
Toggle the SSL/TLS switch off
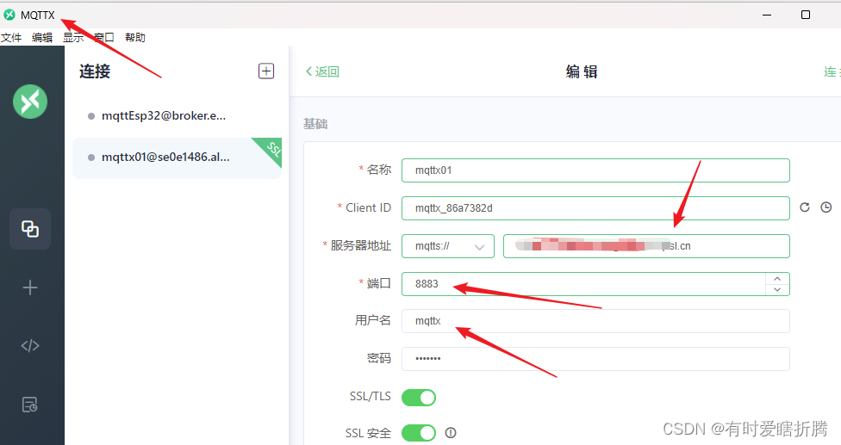click(419, 398)
